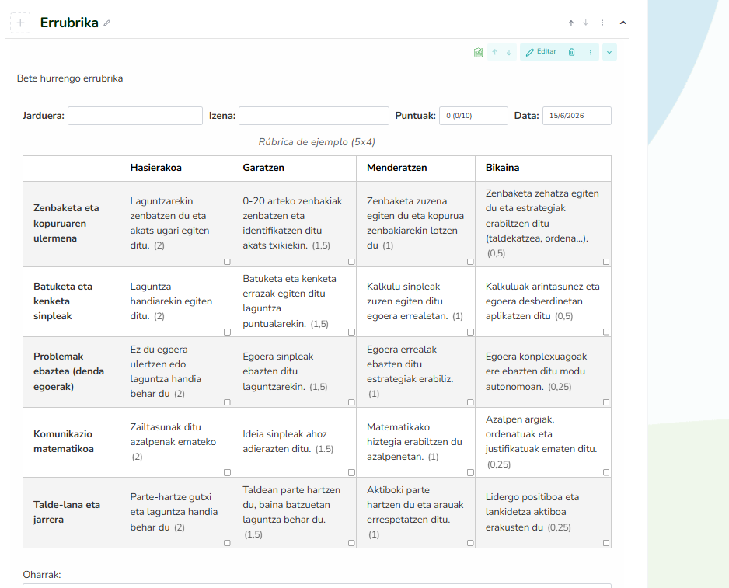This screenshot has width=729, height=588.
Task: Check box for 'Aktiboki parte hartzen du' cell
Action: (470, 543)
